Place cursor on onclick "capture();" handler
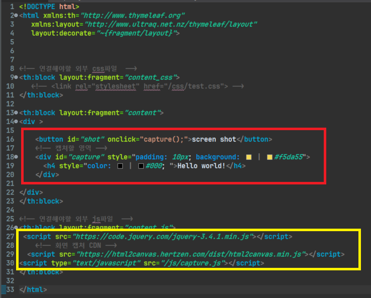Image resolution: width=371 pixels, height=298 pixels. (163, 139)
